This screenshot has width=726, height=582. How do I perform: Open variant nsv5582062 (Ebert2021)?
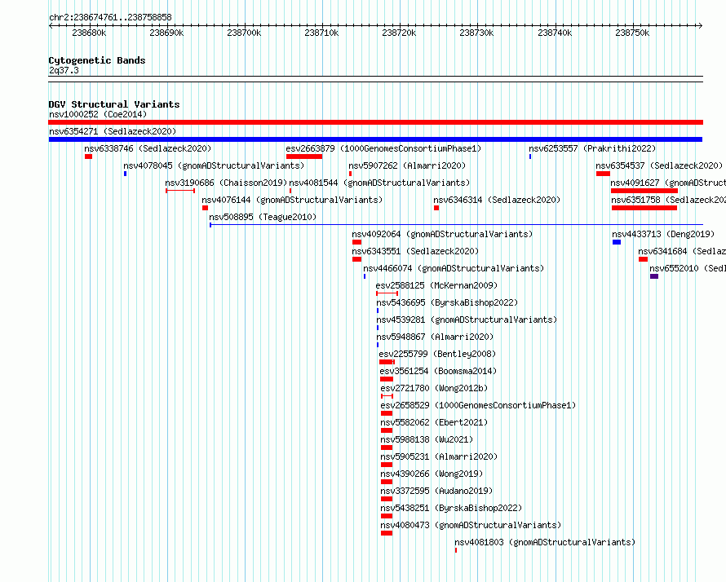[434, 422]
